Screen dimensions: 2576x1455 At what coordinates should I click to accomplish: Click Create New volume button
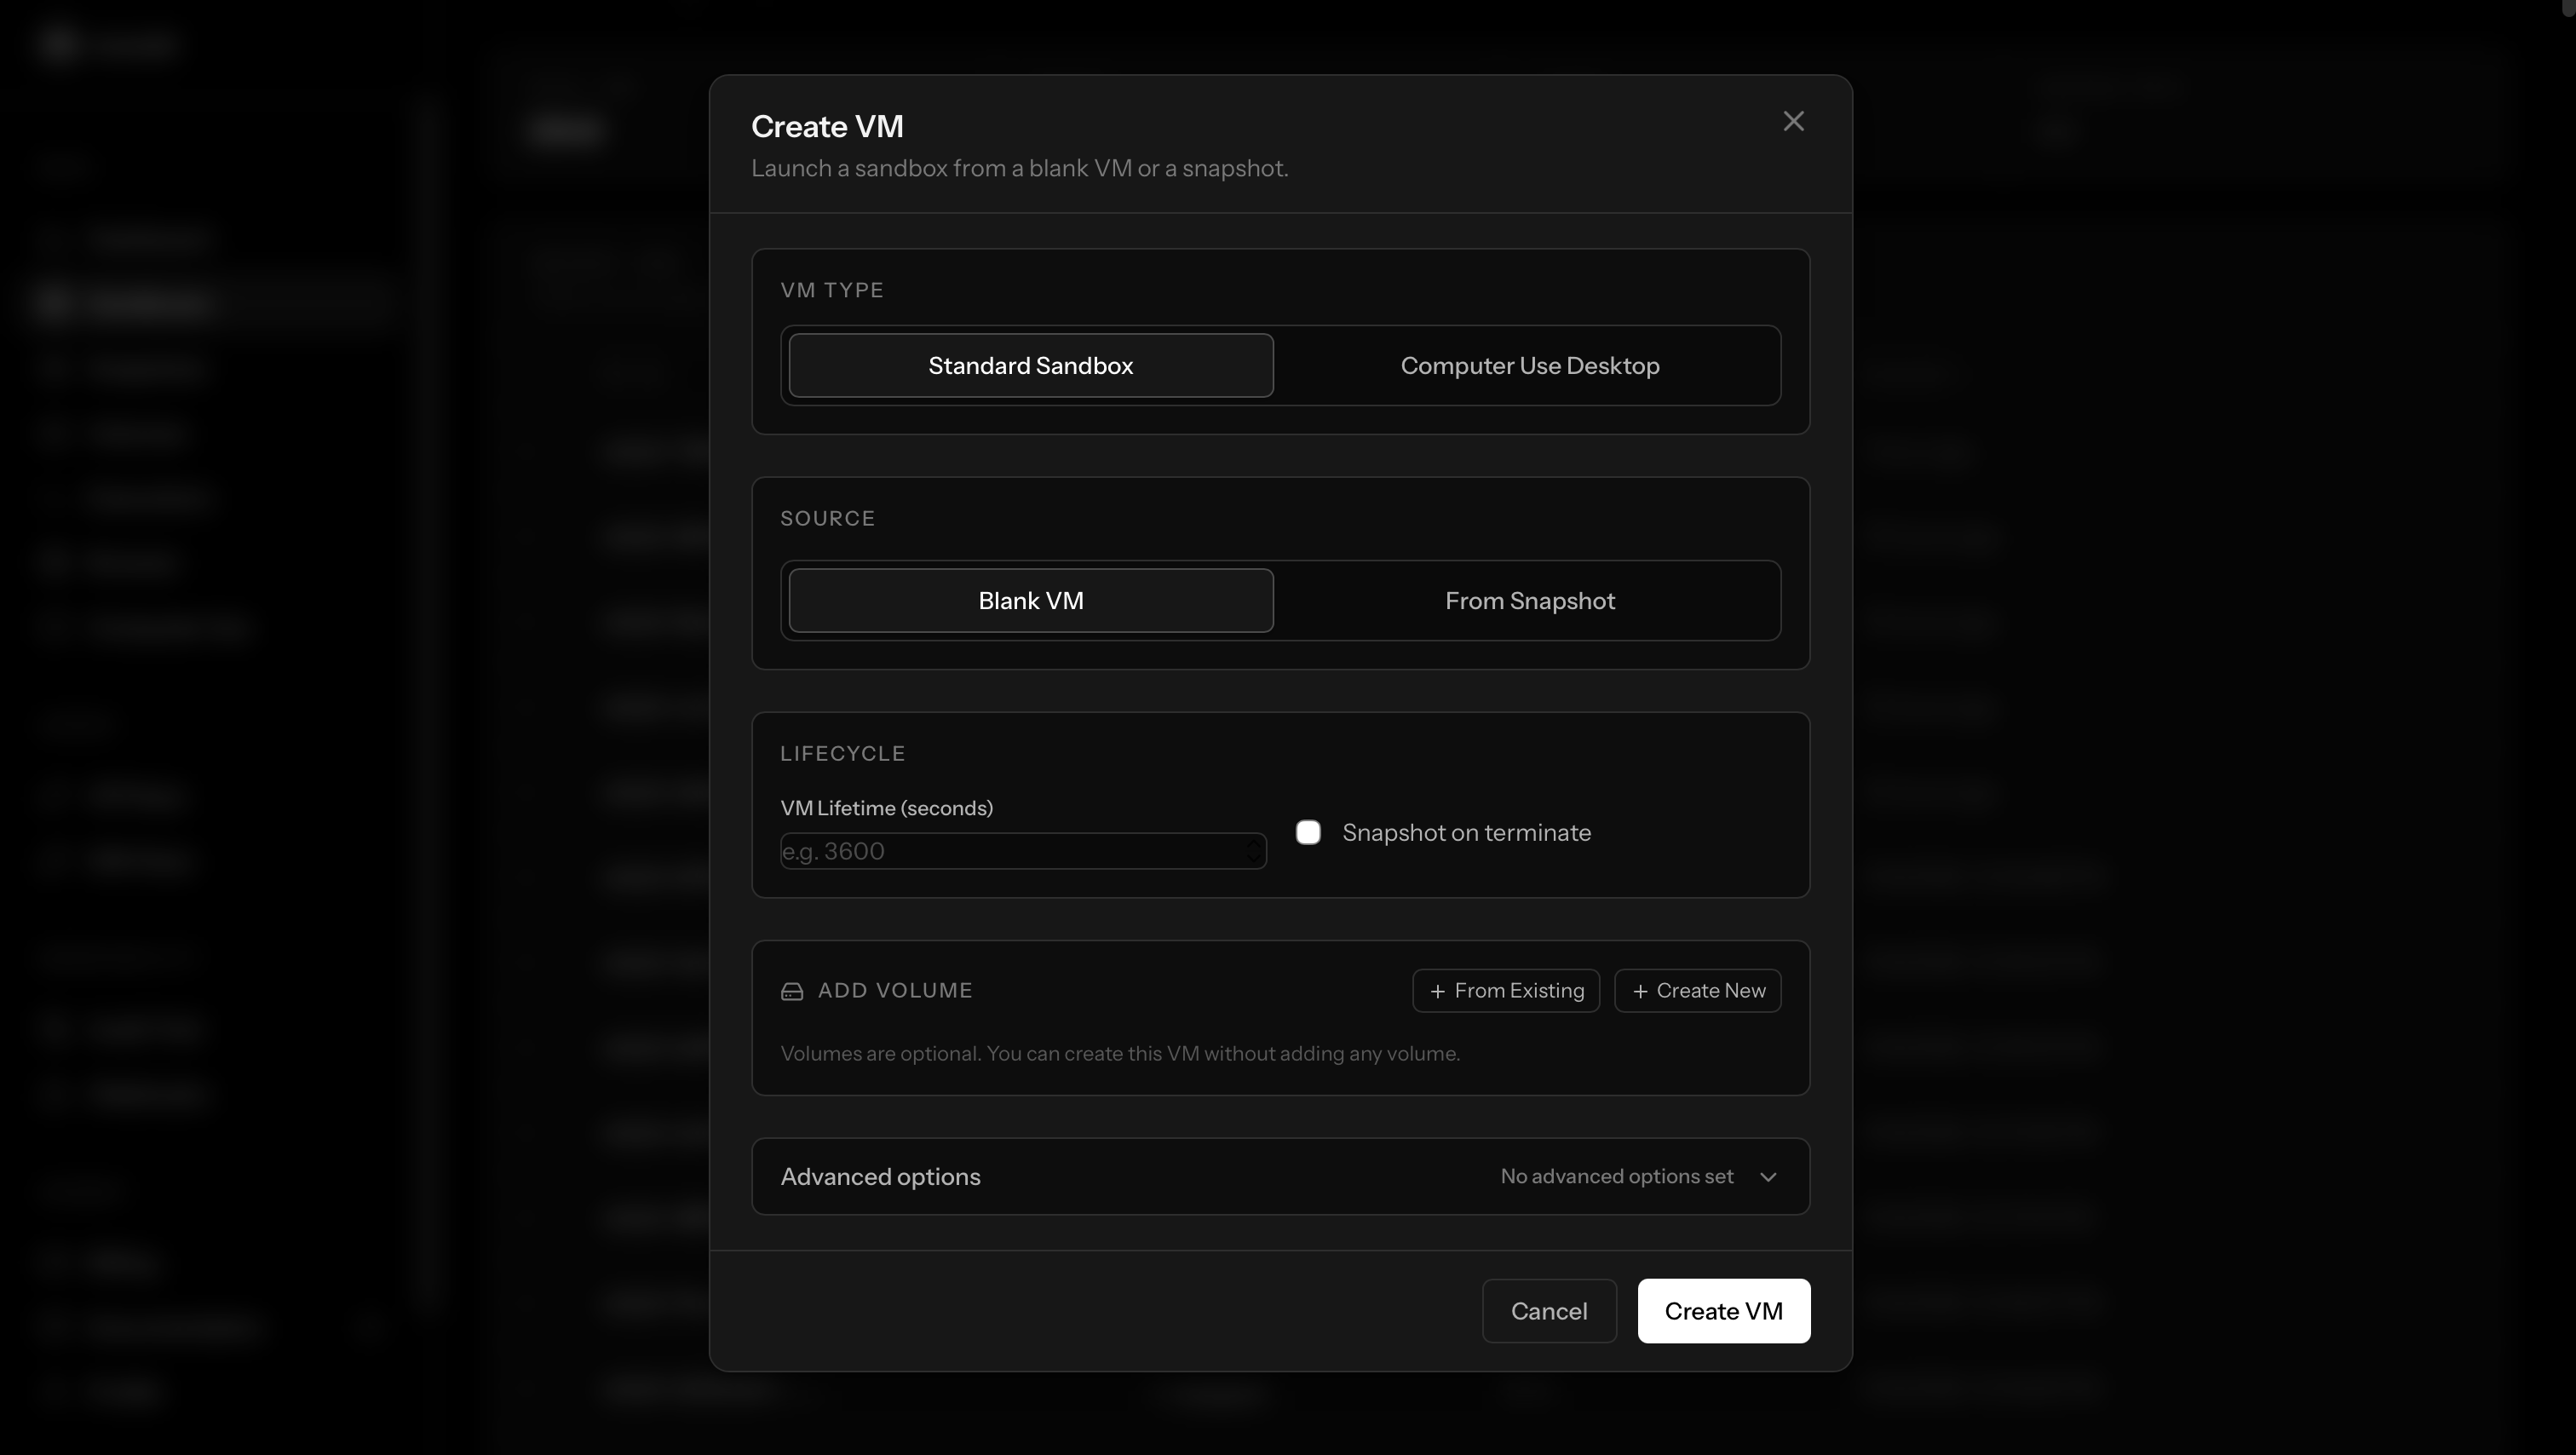point(1709,991)
